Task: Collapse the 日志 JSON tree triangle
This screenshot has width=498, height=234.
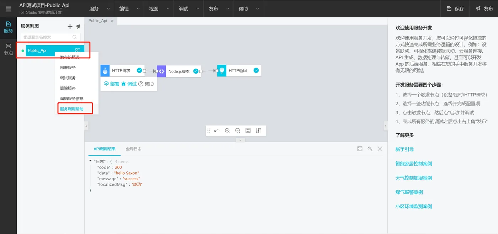Action: (90, 161)
